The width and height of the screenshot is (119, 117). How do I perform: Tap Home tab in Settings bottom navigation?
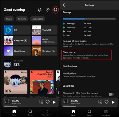click(x=73, y=113)
